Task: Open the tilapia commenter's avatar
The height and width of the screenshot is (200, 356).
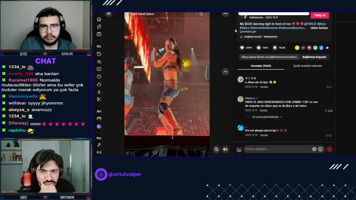Action: pos(241,99)
